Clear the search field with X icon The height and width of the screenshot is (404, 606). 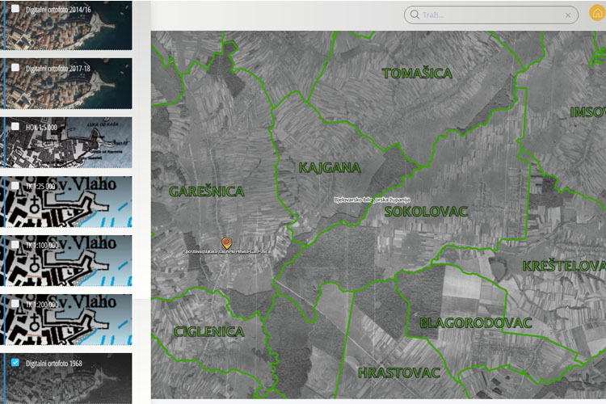(x=568, y=15)
